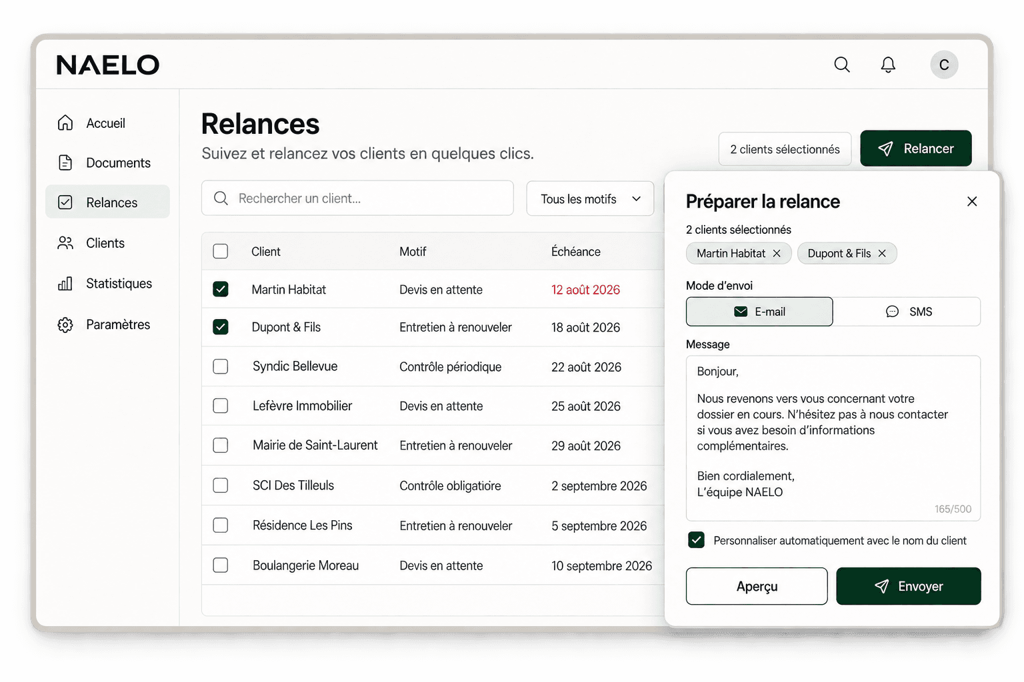Open search with the magnifier icon in the header
1024x682 pixels.
pyautogui.click(x=842, y=65)
